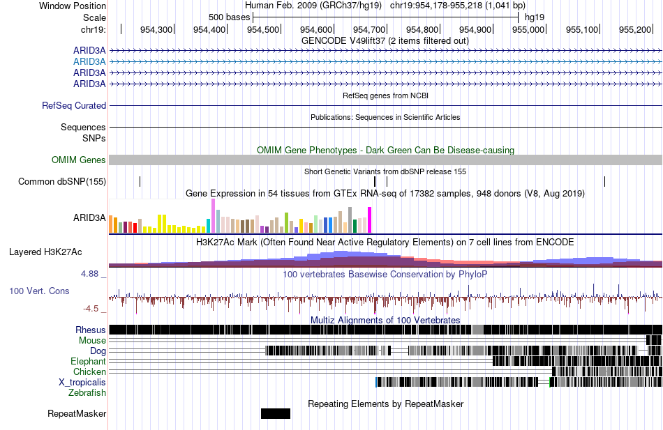This screenshot has height=430, width=663.
Task: Click the tall gray GTEx expression bar
Action: pos(350,220)
